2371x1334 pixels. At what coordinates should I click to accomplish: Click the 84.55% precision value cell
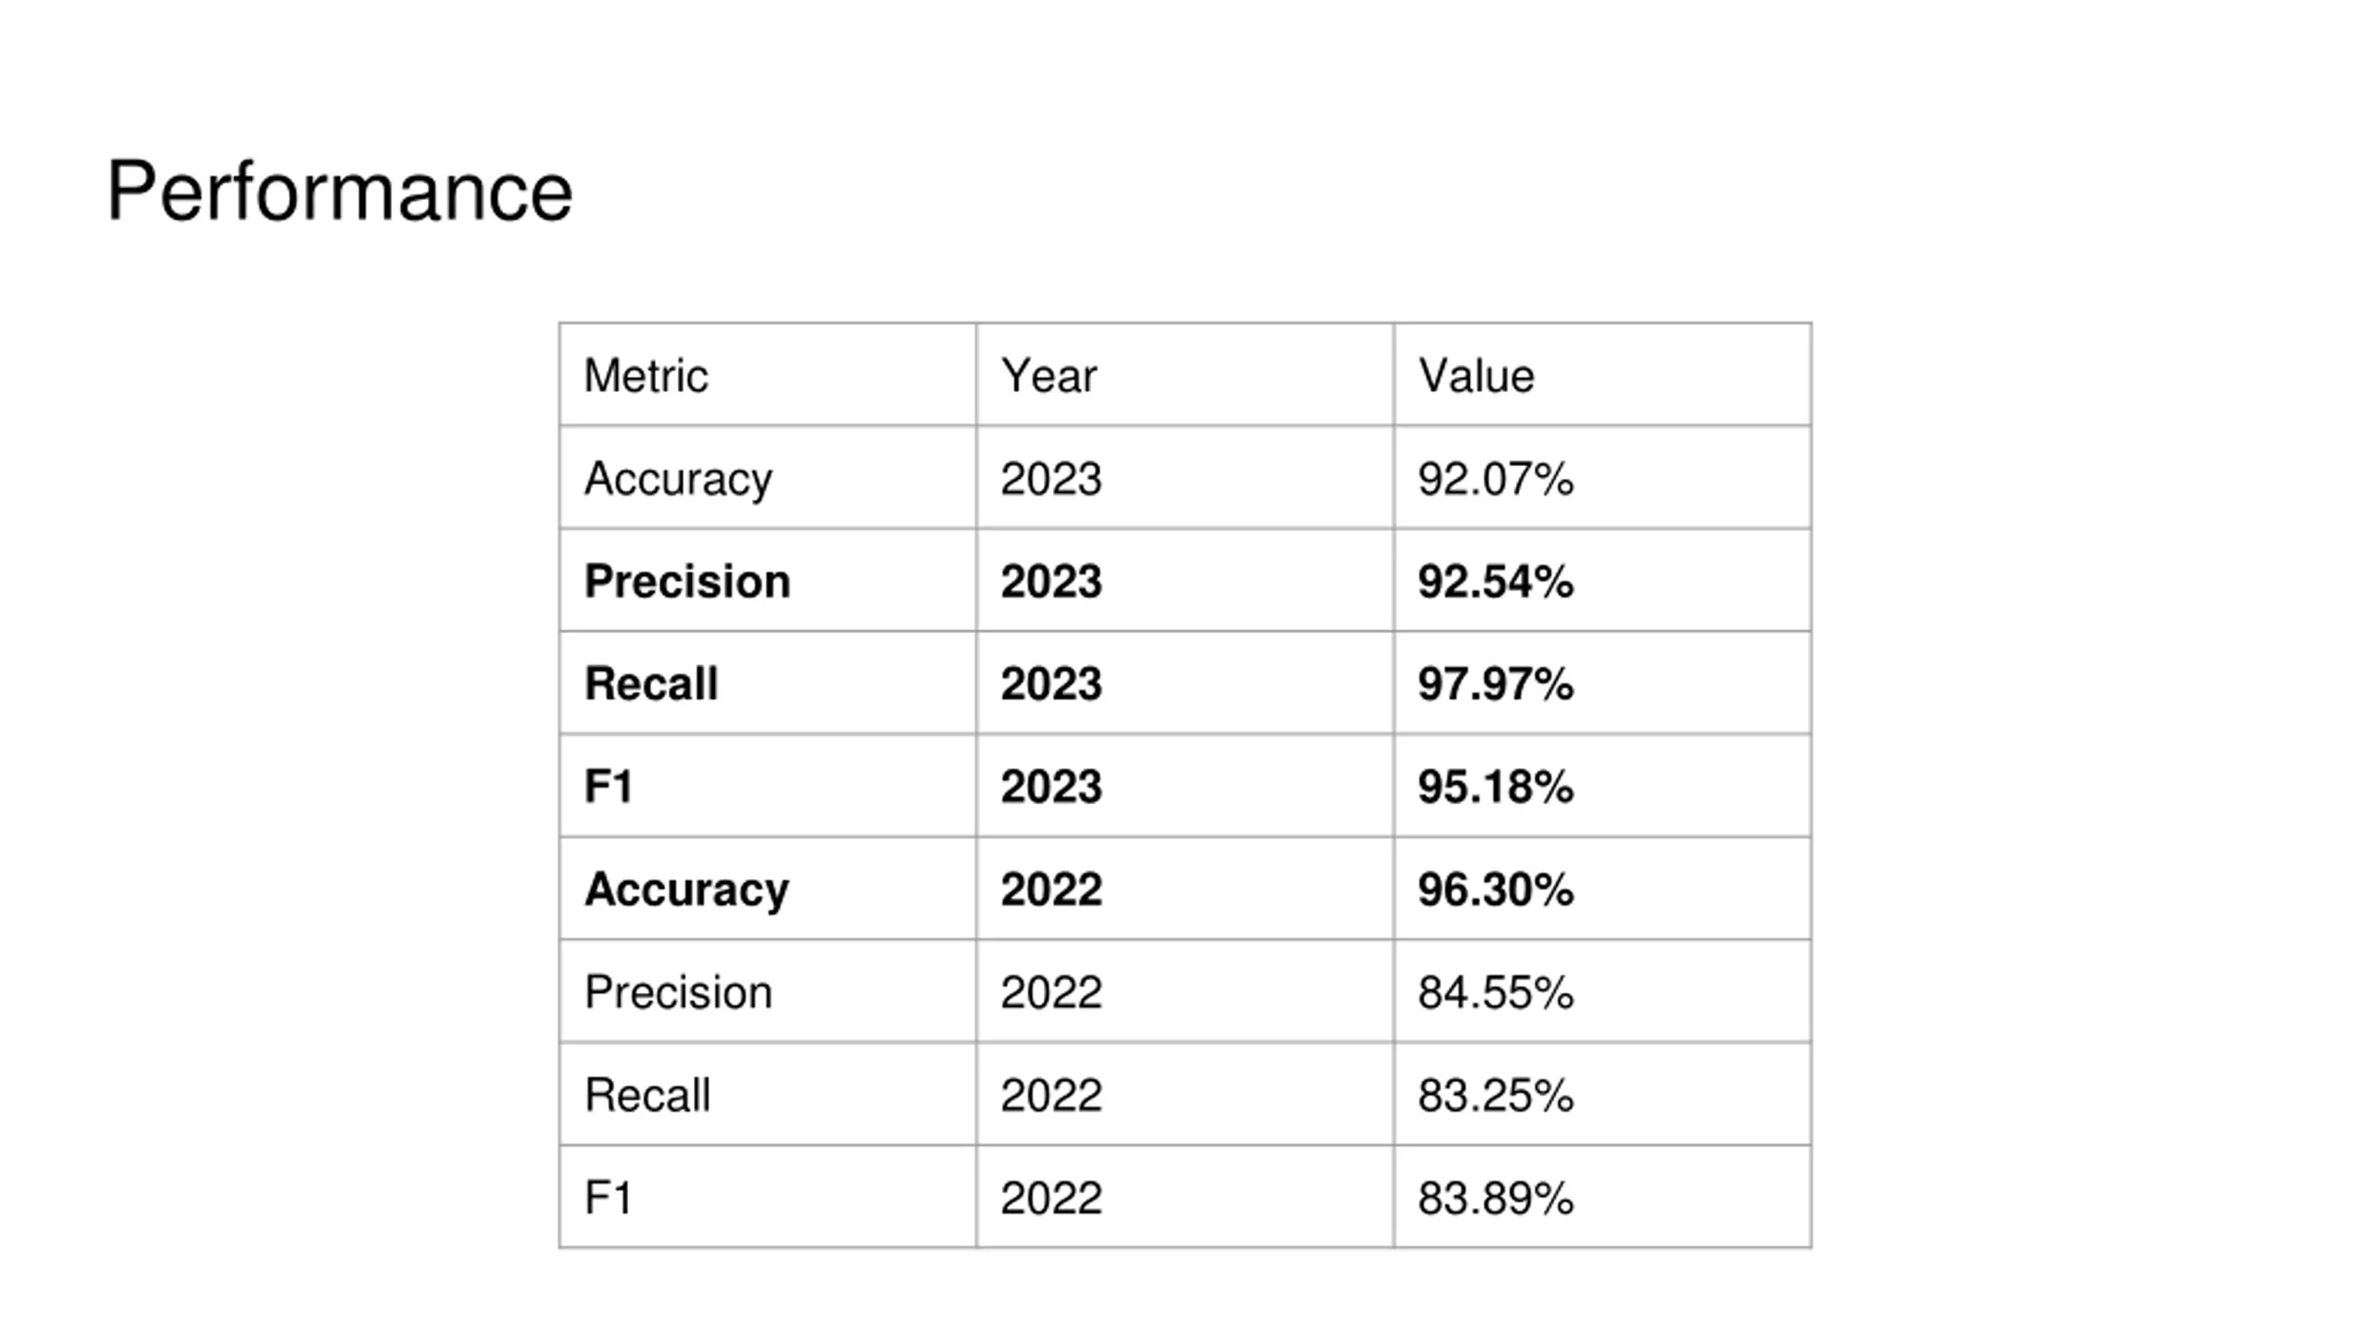click(x=1602, y=991)
